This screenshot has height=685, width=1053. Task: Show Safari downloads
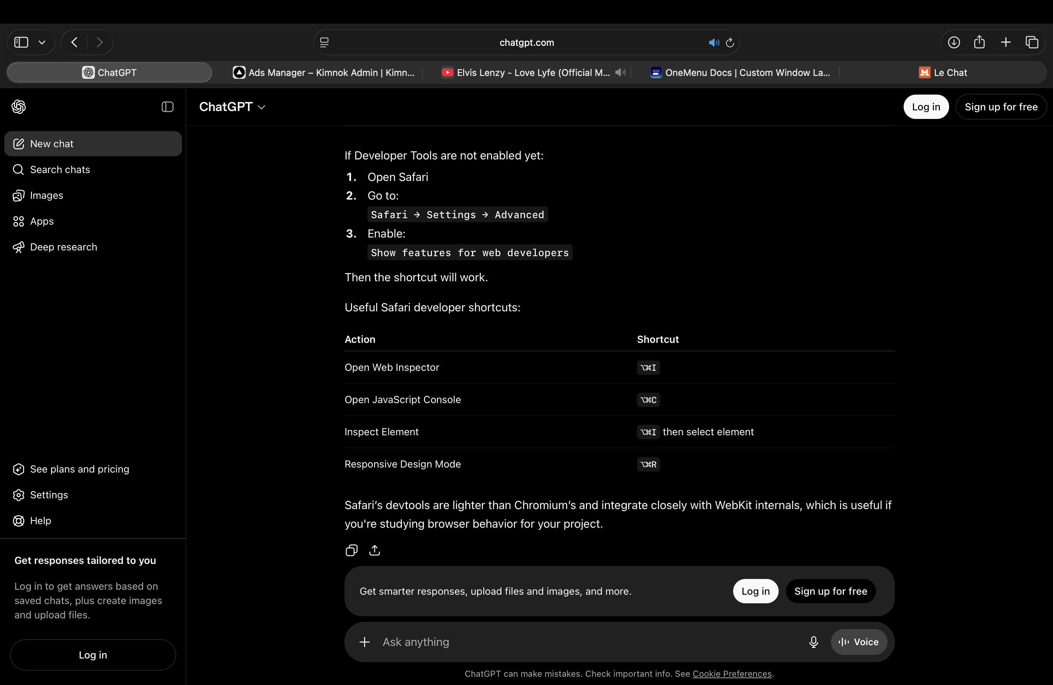pyautogui.click(x=954, y=43)
